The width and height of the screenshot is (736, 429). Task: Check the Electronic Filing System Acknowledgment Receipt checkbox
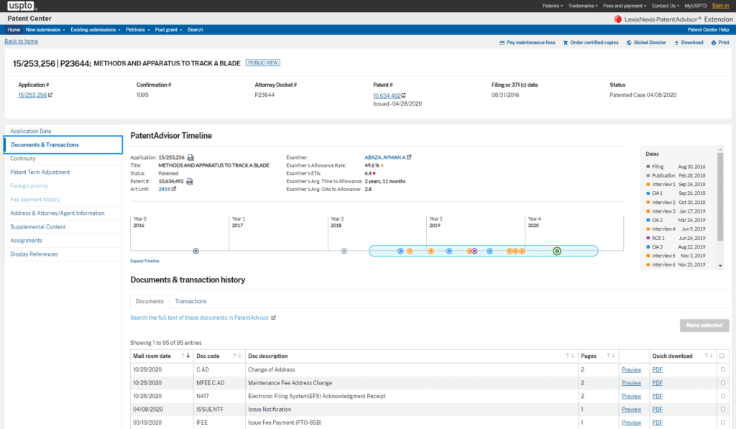tap(723, 396)
